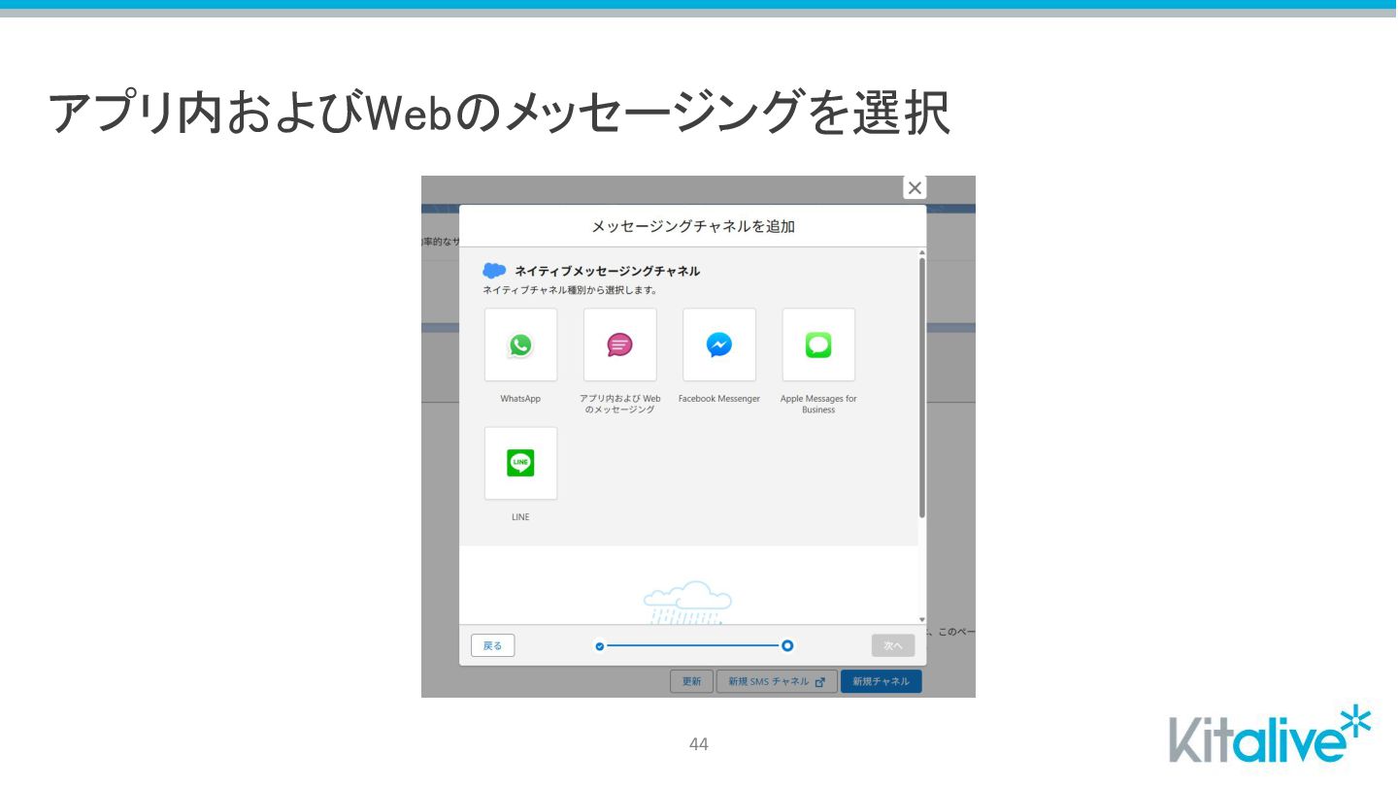The image size is (1398, 786).
Task: Click the 更新 button behind the dialog
Action: (691, 681)
